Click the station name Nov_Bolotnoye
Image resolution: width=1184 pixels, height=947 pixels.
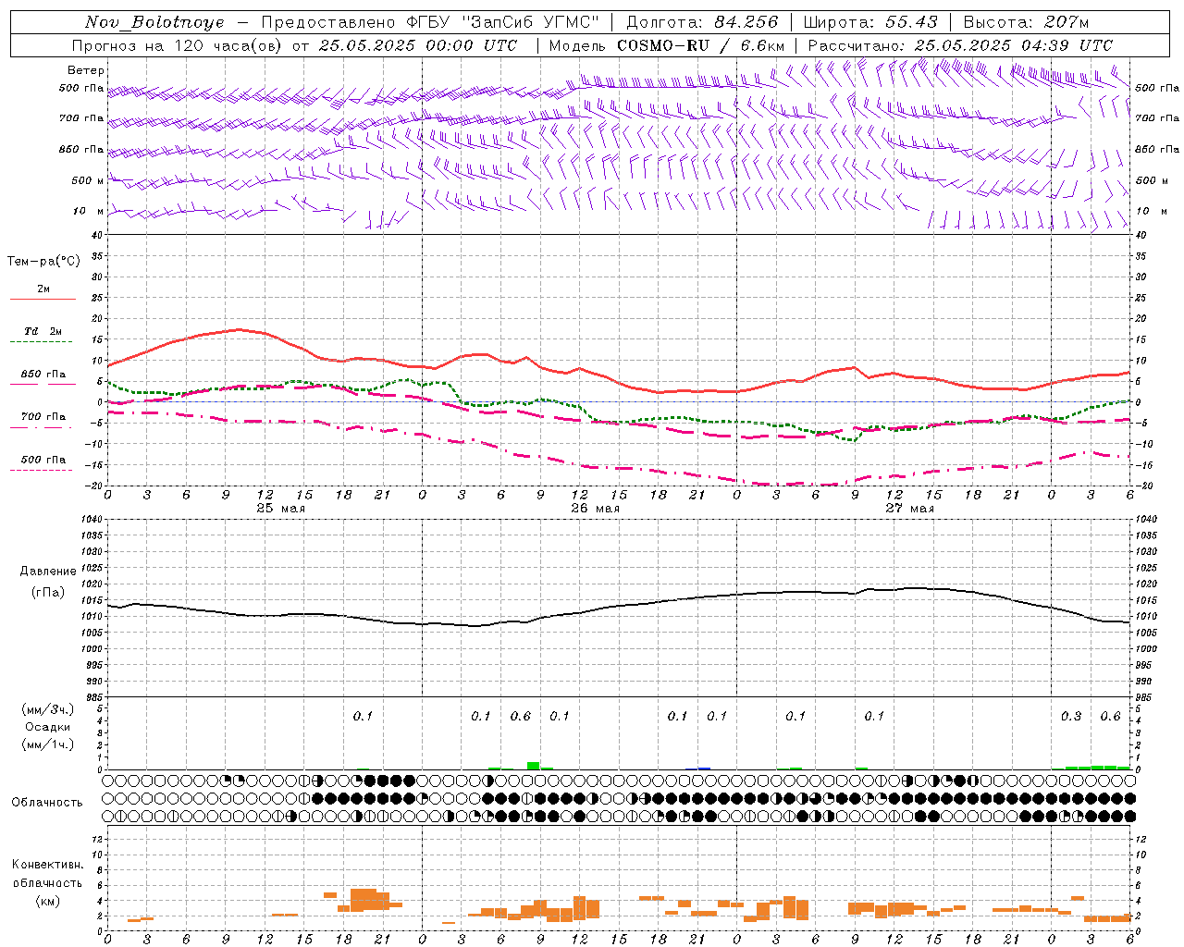(x=154, y=22)
